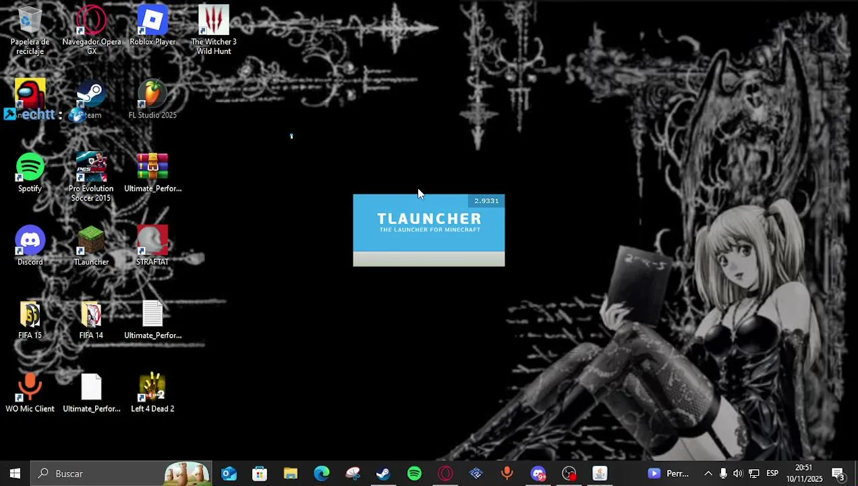The image size is (858, 486).
Task: Click the tray microphone icon
Action: point(723,474)
